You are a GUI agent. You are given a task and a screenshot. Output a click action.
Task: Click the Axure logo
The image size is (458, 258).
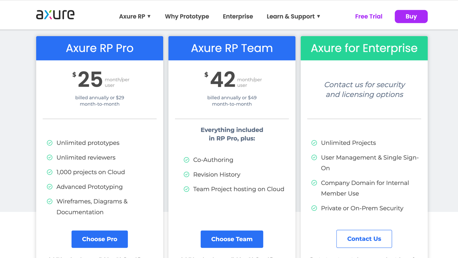click(x=55, y=15)
